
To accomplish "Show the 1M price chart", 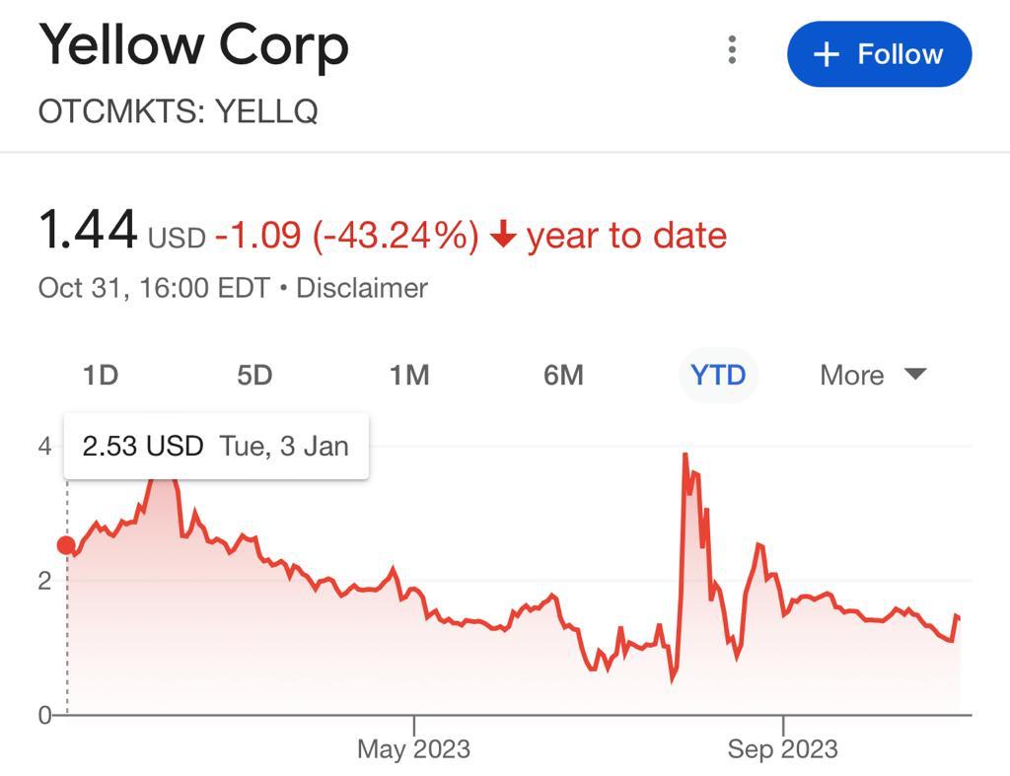I will [409, 375].
